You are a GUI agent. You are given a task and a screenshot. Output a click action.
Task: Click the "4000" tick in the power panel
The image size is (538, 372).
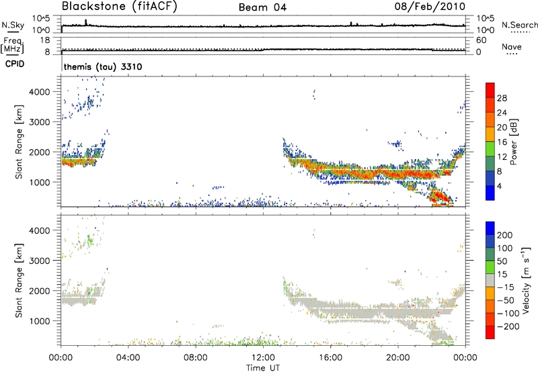tap(40, 92)
